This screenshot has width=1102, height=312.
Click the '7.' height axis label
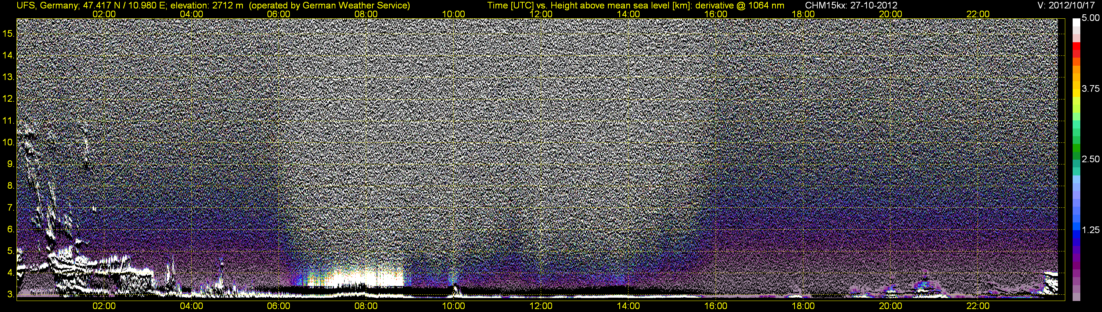(x=11, y=208)
